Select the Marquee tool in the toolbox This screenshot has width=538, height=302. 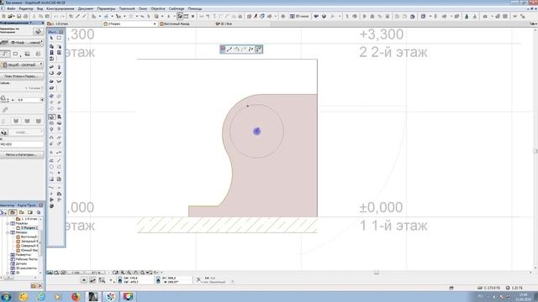(x=59, y=38)
